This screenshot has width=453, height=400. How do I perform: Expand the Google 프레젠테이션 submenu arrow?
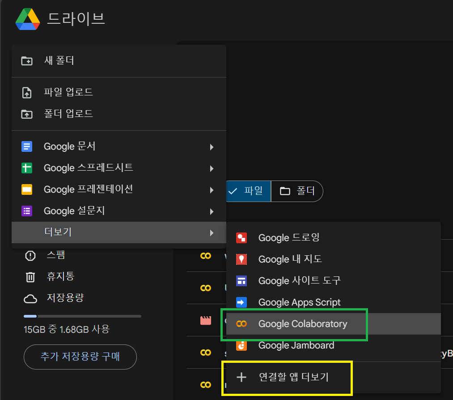tap(212, 190)
